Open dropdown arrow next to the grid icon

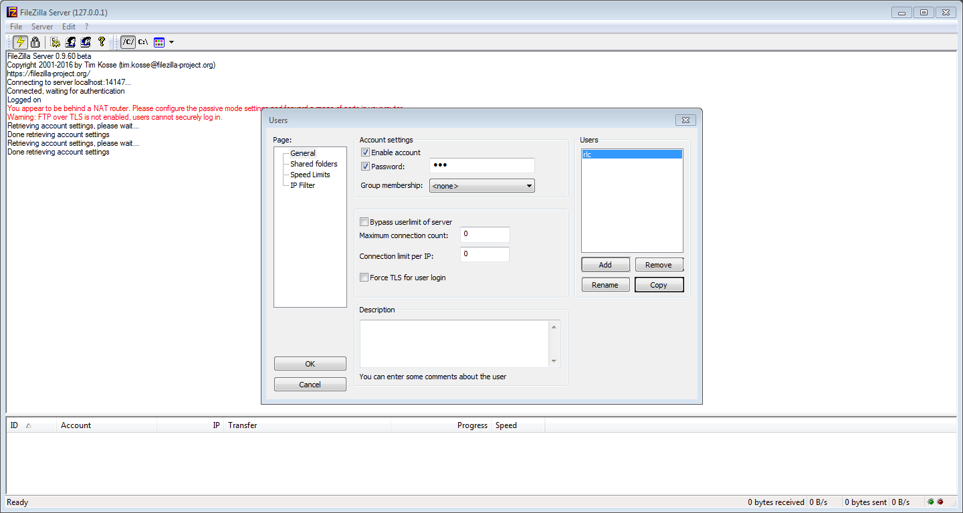pyautogui.click(x=172, y=42)
